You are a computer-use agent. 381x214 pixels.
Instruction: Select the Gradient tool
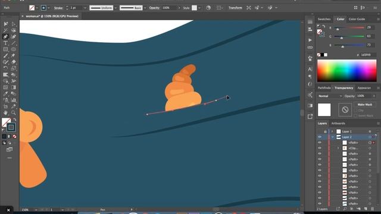14,87
